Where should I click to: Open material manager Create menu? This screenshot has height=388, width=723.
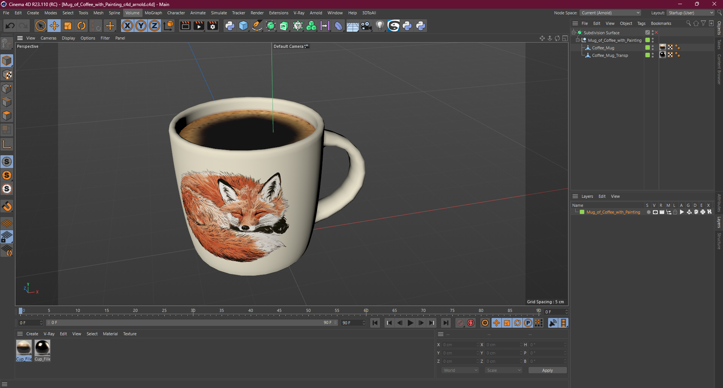32,334
